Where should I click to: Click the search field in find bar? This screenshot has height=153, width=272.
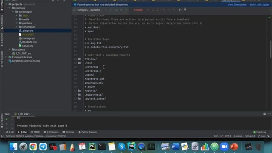coord(90,10)
